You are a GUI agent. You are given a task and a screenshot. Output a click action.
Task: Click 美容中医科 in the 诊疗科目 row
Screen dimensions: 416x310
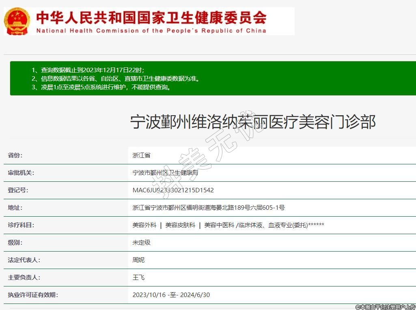click(219, 225)
